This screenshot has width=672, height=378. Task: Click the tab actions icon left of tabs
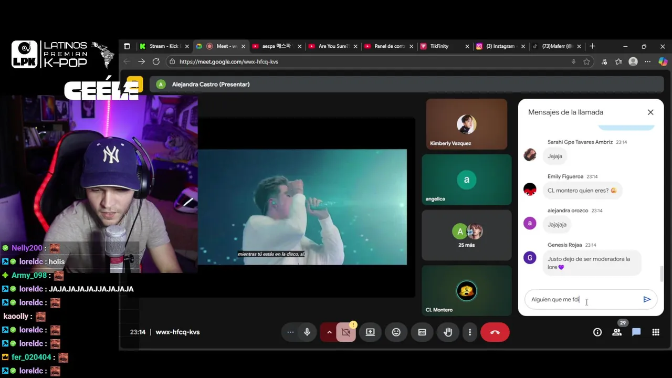[127, 46]
